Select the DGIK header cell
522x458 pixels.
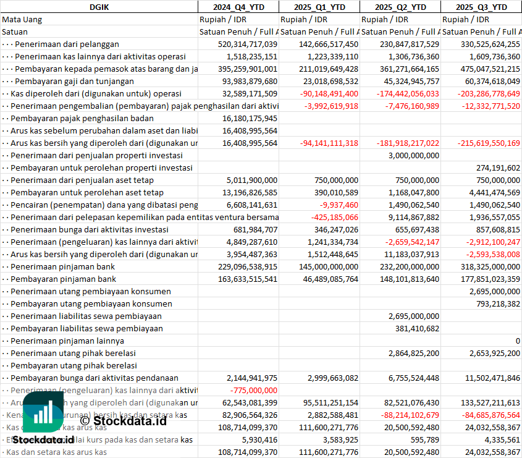tap(99, 7)
